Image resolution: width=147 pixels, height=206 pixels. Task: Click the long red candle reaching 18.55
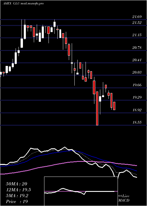[97, 108]
